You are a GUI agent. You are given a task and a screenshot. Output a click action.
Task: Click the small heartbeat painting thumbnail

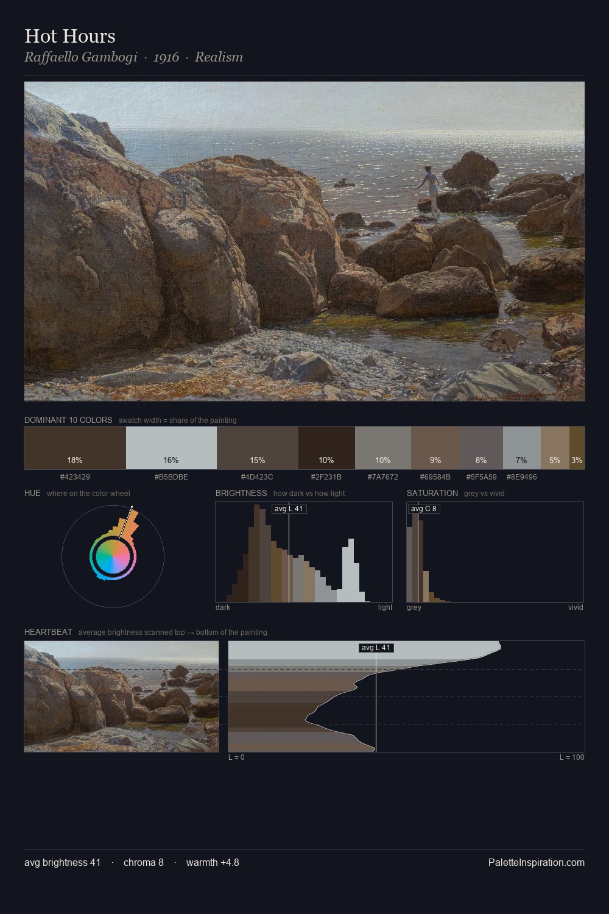121,696
